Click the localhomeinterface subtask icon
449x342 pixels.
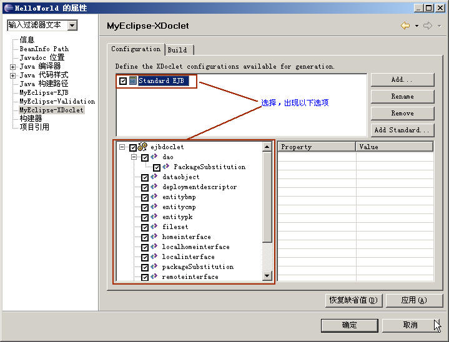tap(154, 247)
